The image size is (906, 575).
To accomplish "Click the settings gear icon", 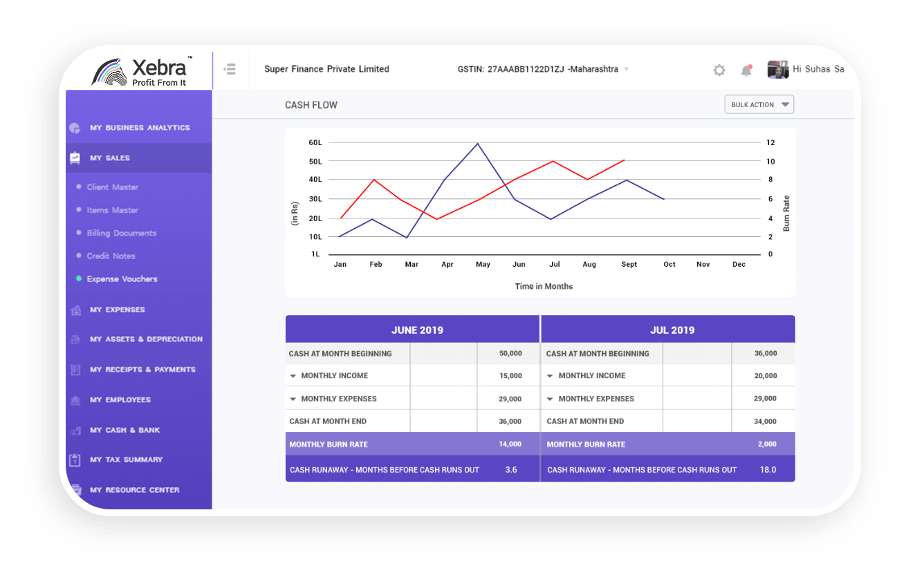I will pos(719,70).
